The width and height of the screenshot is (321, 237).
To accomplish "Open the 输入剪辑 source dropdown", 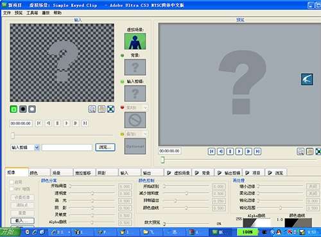I will tap(37, 147).
